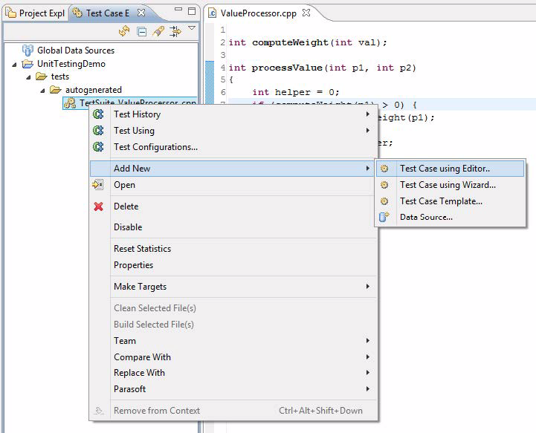Select Test Case using Wizard... option
The height and width of the screenshot is (433, 536).
click(450, 185)
